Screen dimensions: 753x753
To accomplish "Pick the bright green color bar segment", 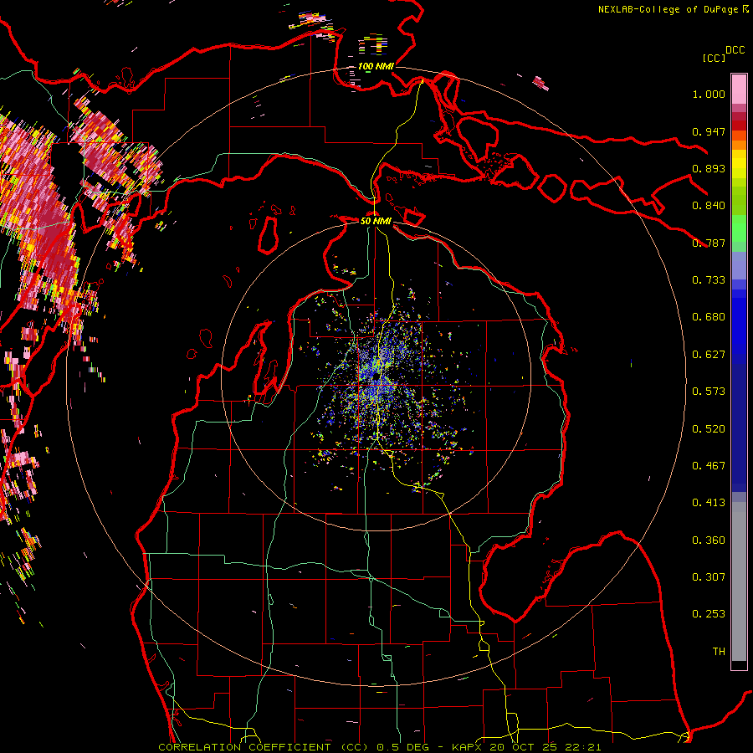I will tap(739, 228).
